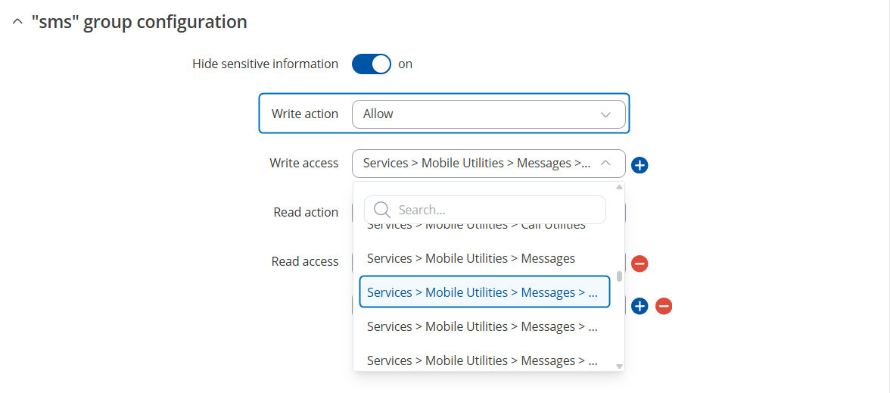Click the Write access combo box selected value text
The image size is (890, 393).
point(477,164)
